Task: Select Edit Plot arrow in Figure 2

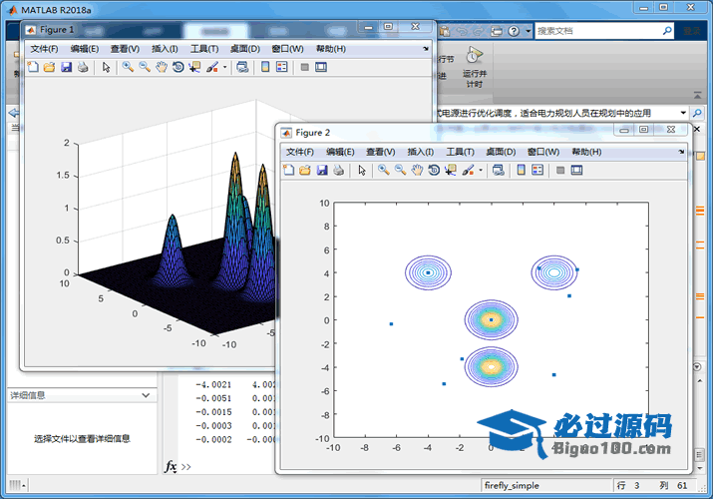Action: [x=362, y=170]
